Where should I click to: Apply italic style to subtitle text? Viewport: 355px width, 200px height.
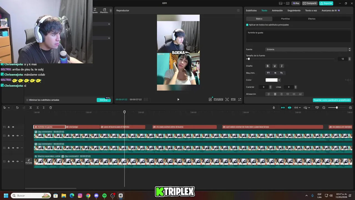[282, 66]
